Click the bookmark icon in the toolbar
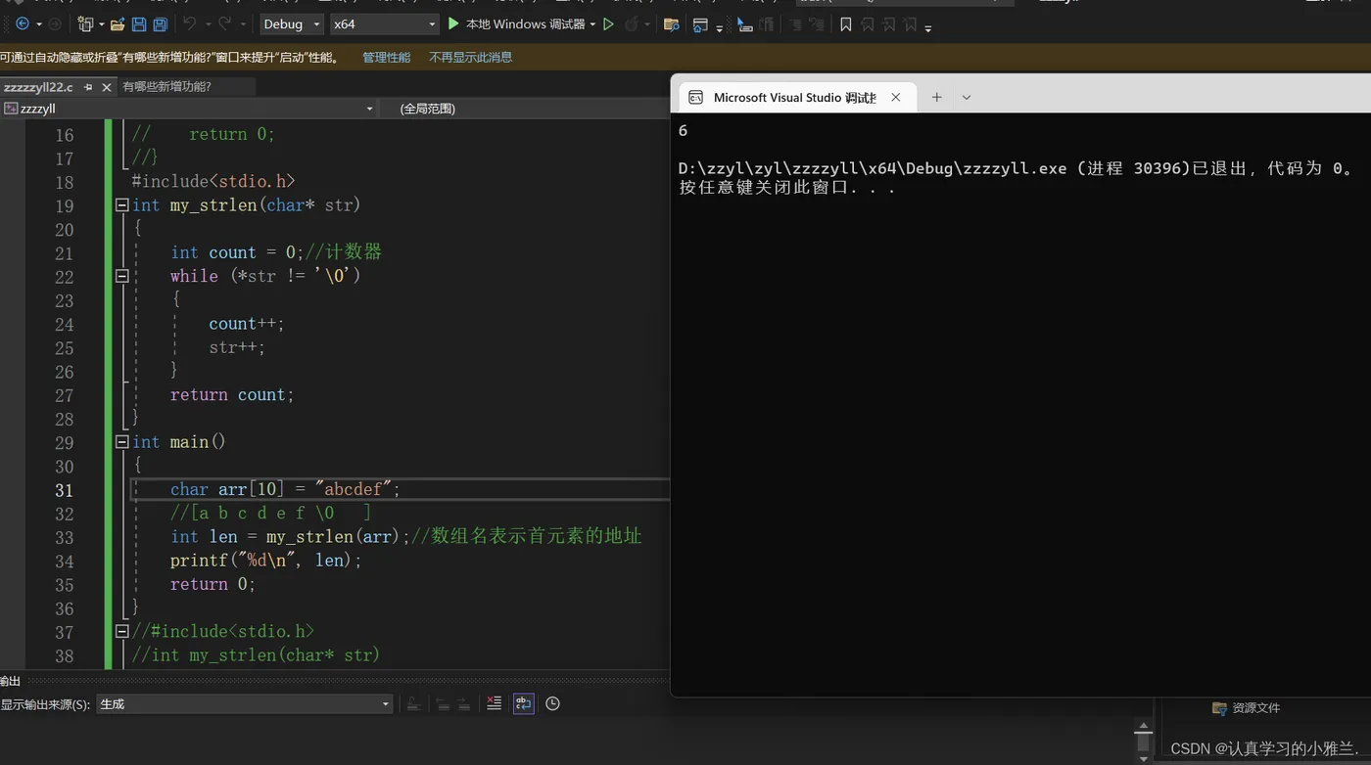Viewport: 1371px width, 765px height. pos(846,24)
